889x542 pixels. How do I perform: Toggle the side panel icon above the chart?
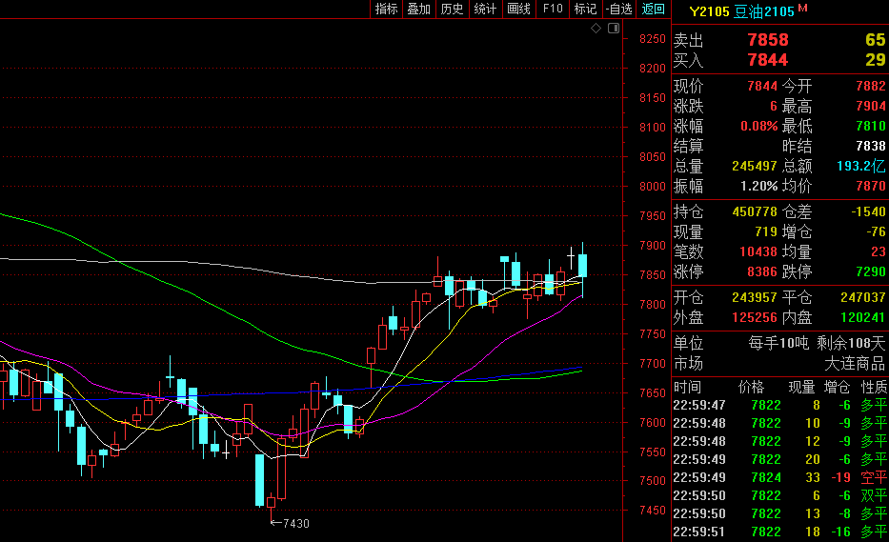pos(614,28)
